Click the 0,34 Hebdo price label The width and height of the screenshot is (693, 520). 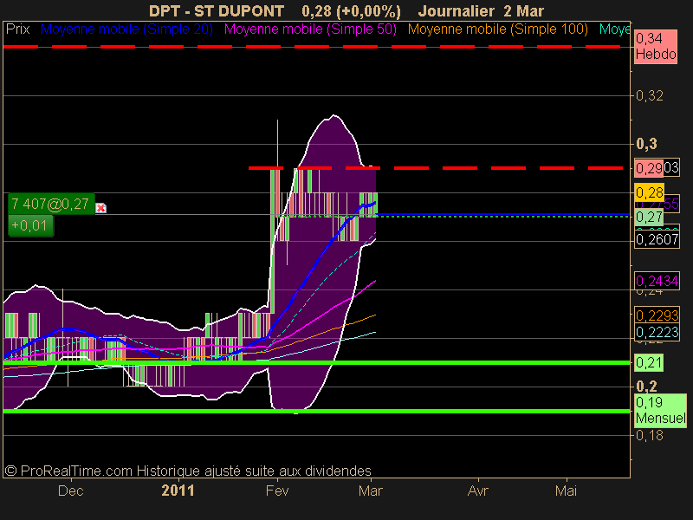click(x=656, y=47)
